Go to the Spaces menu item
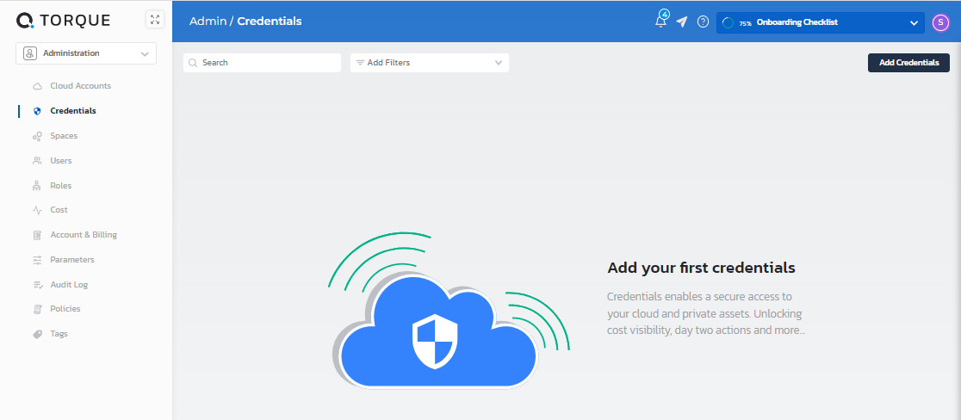 tap(64, 136)
